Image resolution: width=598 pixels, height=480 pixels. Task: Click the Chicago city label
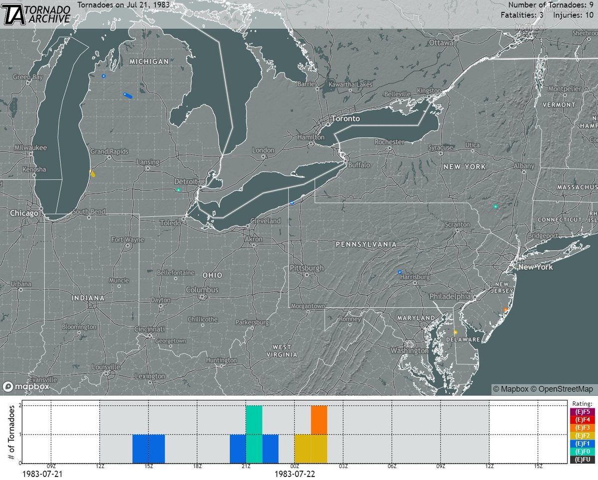[23, 213]
